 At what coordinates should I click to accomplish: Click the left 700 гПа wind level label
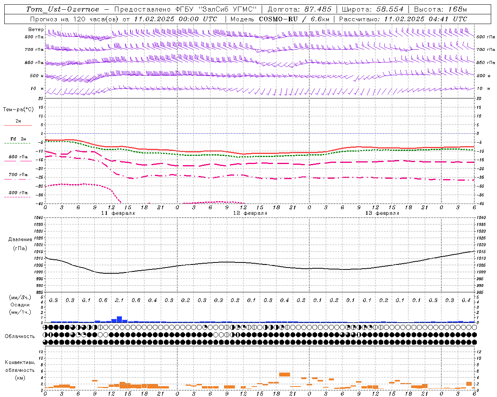click(x=34, y=50)
